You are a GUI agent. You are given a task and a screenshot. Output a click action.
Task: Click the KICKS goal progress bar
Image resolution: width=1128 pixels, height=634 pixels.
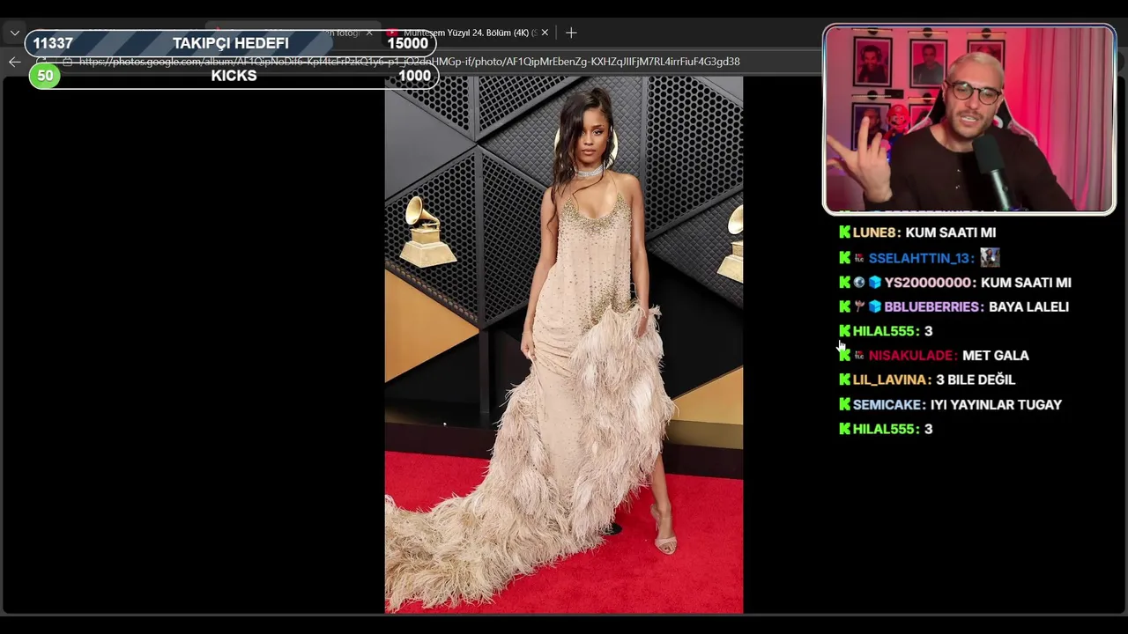[x=234, y=76]
